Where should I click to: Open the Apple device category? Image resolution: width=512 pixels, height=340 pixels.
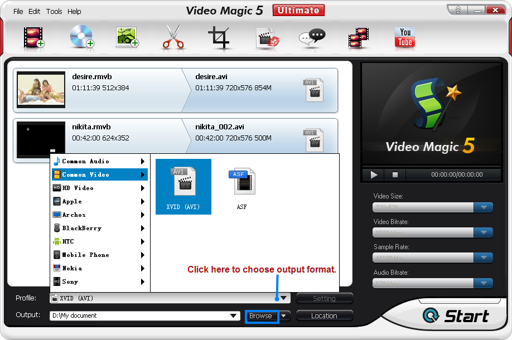[100, 201]
